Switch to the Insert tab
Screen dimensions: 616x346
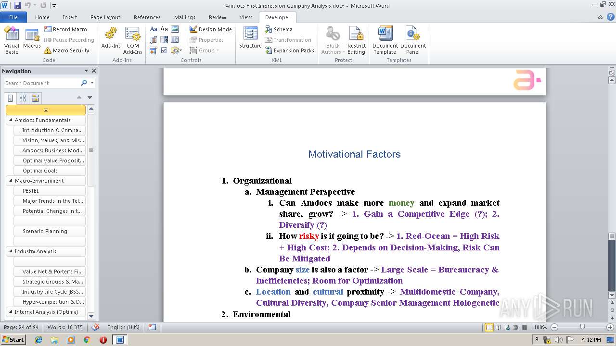click(70, 17)
